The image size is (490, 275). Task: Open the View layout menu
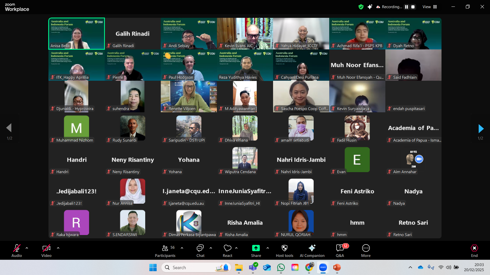(x=430, y=7)
